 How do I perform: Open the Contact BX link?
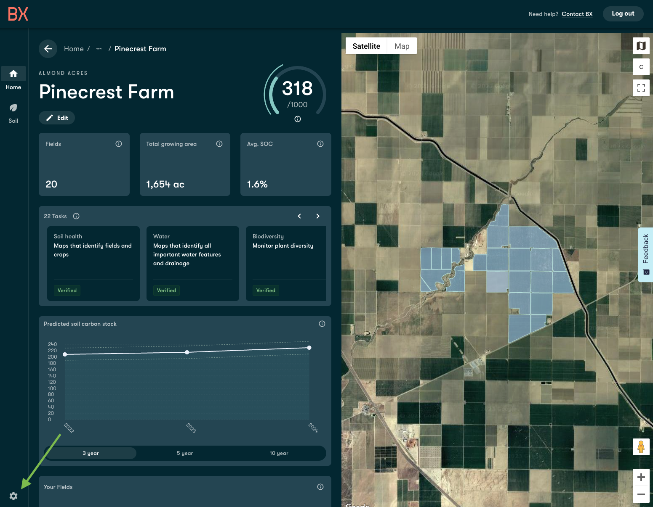pyautogui.click(x=577, y=14)
